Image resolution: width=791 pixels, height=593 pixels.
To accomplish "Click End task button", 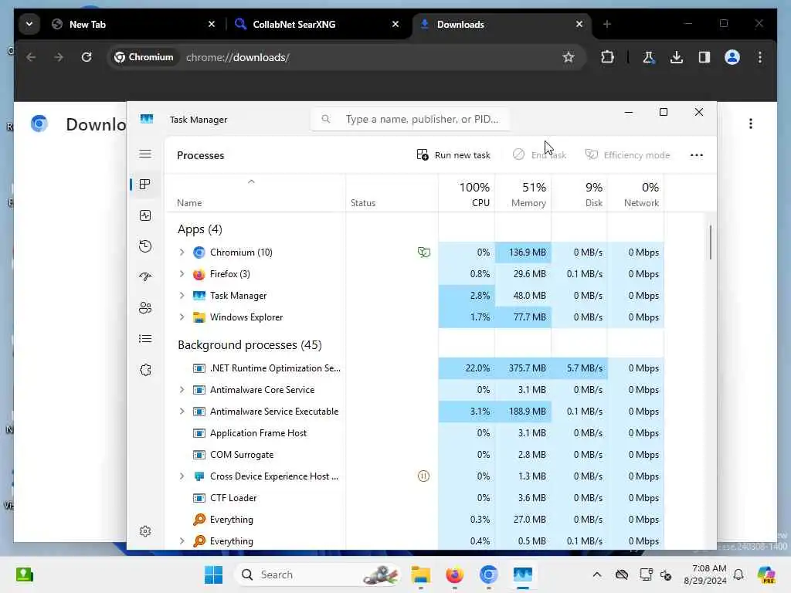I will click(x=539, y=154).
